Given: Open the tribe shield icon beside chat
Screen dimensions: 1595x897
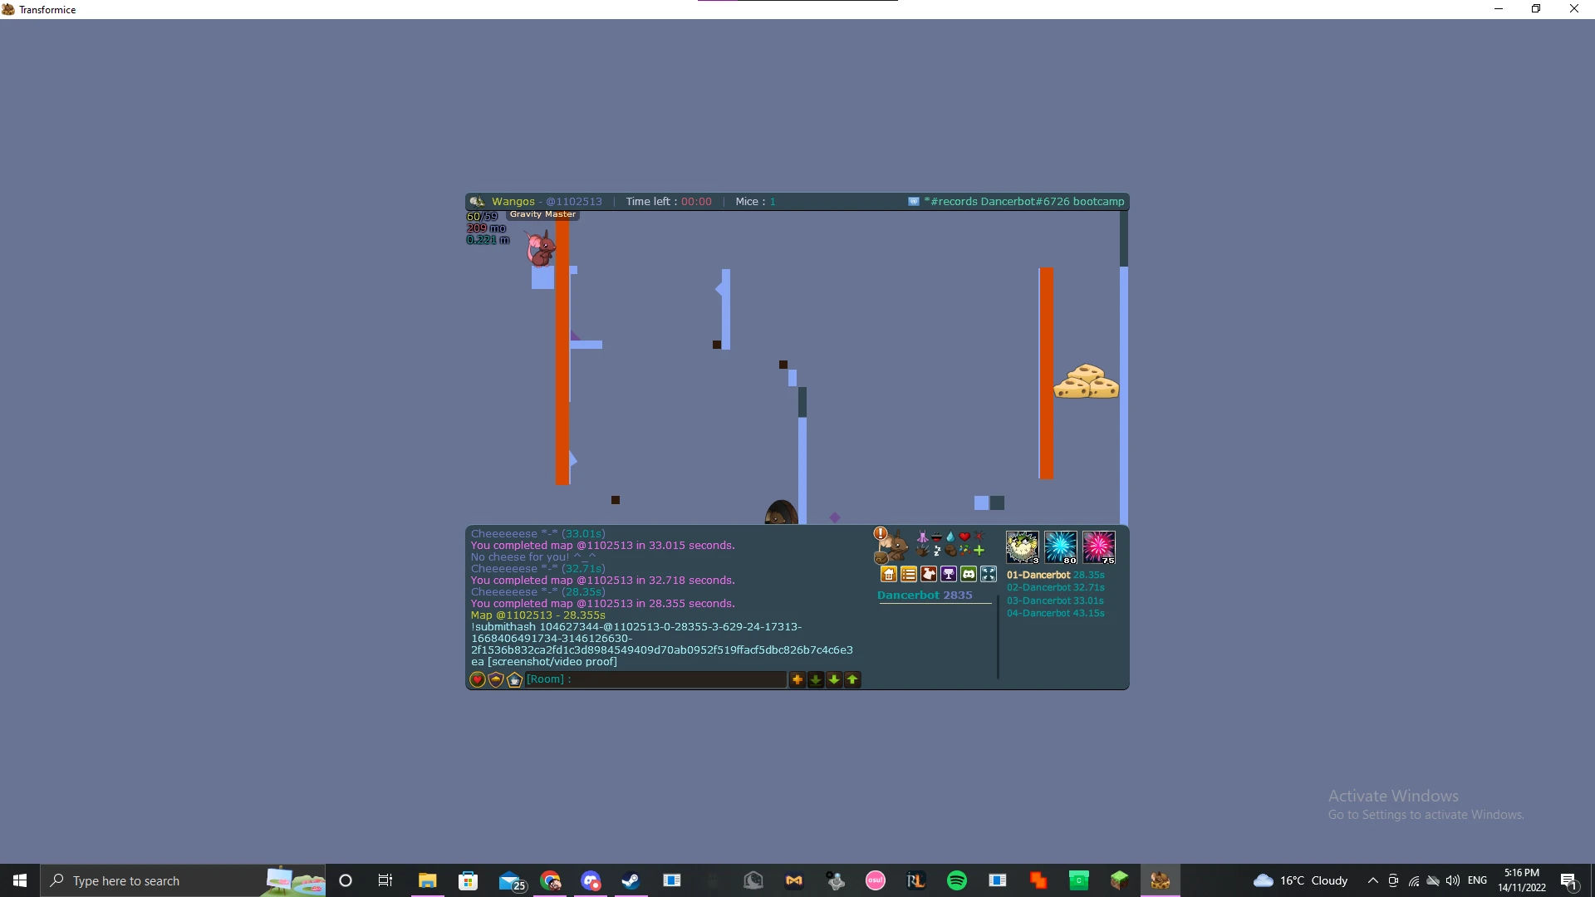Looking at the screenshot, I should point(496,679).
